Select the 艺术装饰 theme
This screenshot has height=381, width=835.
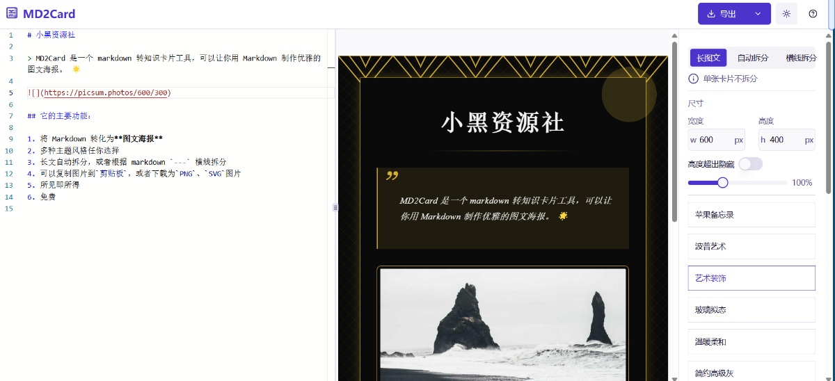click(751, 278)
